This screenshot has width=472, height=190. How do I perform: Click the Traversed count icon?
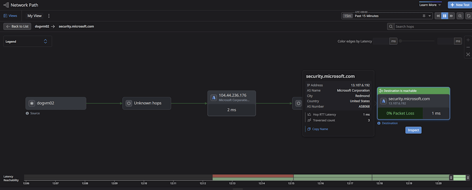coord(309,120)
